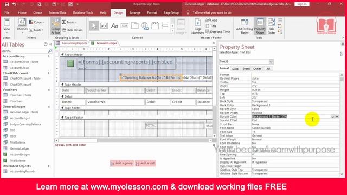Sort the Property Sheet properties alphabetically
Viewport: 347px width, 195px height.
pos(342,54)
